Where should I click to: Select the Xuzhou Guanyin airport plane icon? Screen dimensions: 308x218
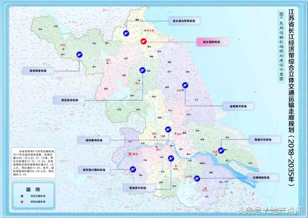[80, 54]
